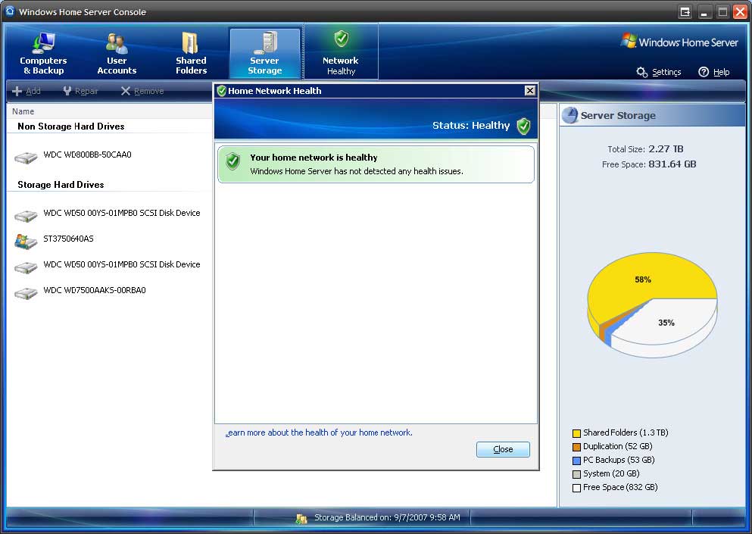Click the Remove icon in the toolbar
This screenshot has height=534, width=752.
(x=126, y=91)
